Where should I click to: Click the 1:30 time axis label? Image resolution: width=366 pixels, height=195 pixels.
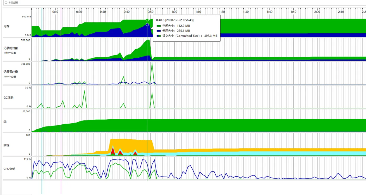(x=246, y=12)
